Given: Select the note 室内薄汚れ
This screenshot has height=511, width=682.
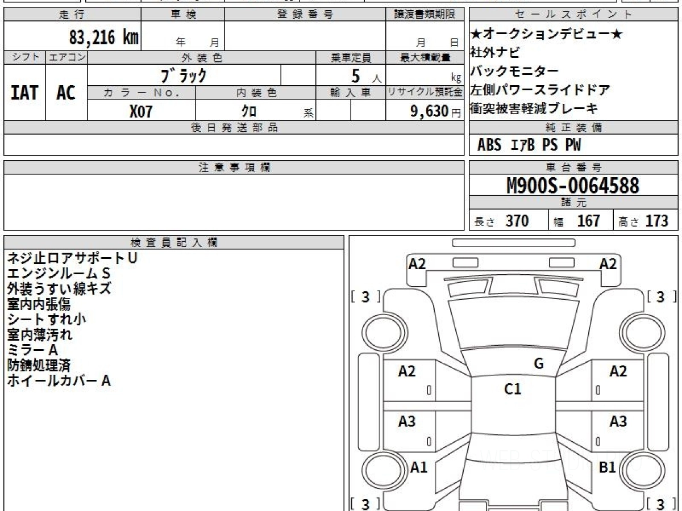Looking at the screenshot, I should (x=40, y=334).
